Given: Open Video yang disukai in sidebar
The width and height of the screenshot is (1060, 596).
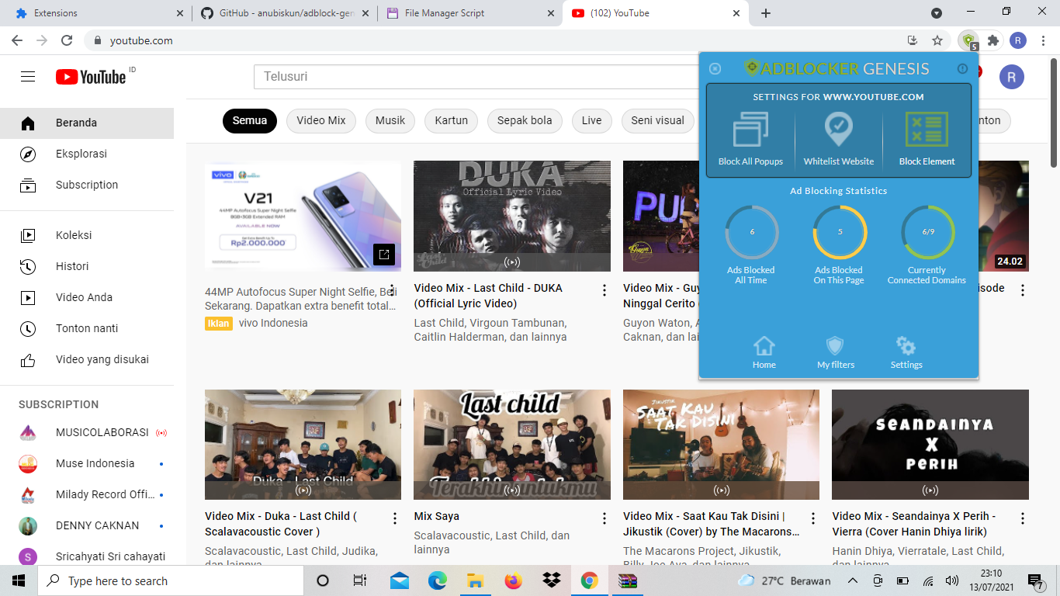Looking at the screenshot, I should pyautogui.click(x=87, y=359).
